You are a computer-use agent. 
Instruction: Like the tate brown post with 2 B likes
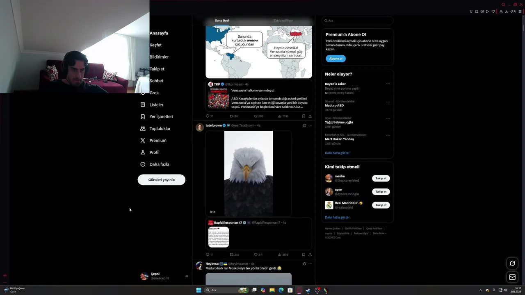pyautogui.click(x=255, y=254)
